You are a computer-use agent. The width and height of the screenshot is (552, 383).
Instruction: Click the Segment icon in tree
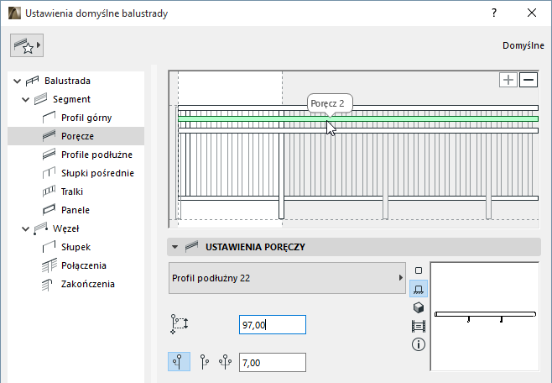click(40, 99)
